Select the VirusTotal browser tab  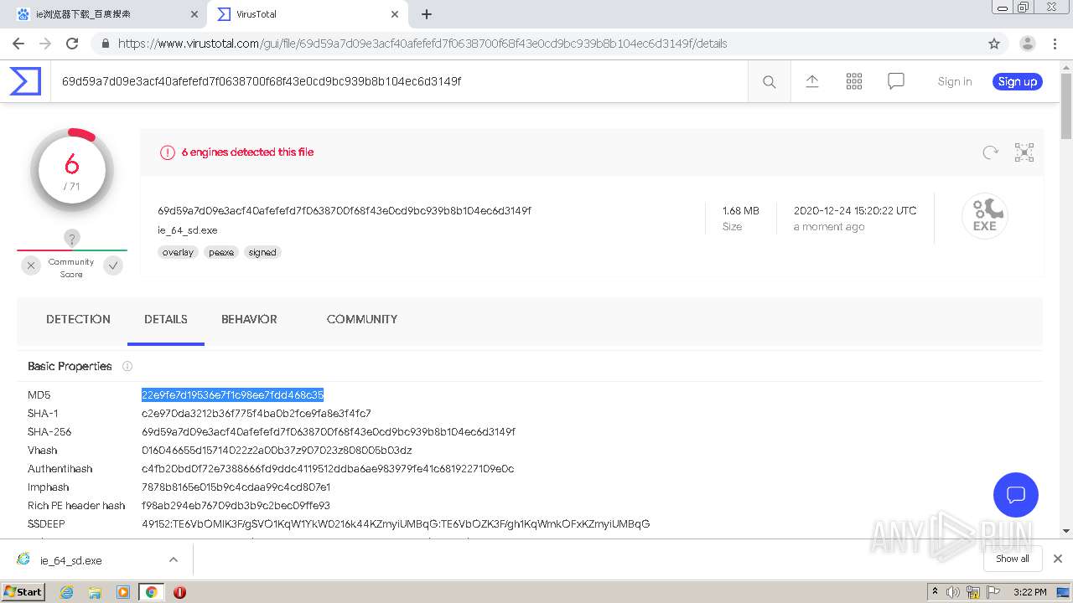(x=307, y=14)
